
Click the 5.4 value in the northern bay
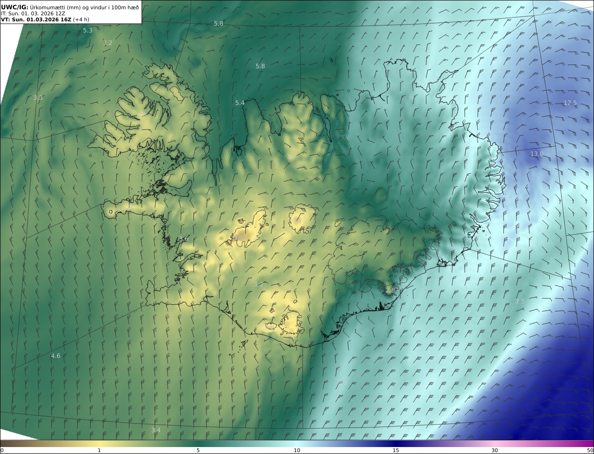(x=239, y=103)
